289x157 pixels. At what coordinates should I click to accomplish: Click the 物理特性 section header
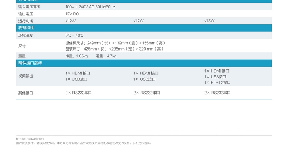(26, 28)
